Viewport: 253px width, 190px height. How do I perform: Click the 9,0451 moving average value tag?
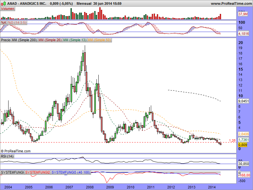click(244, 101)
